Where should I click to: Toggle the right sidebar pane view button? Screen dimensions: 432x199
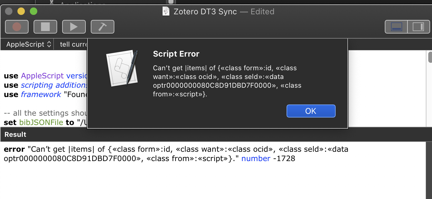point(418,27)
